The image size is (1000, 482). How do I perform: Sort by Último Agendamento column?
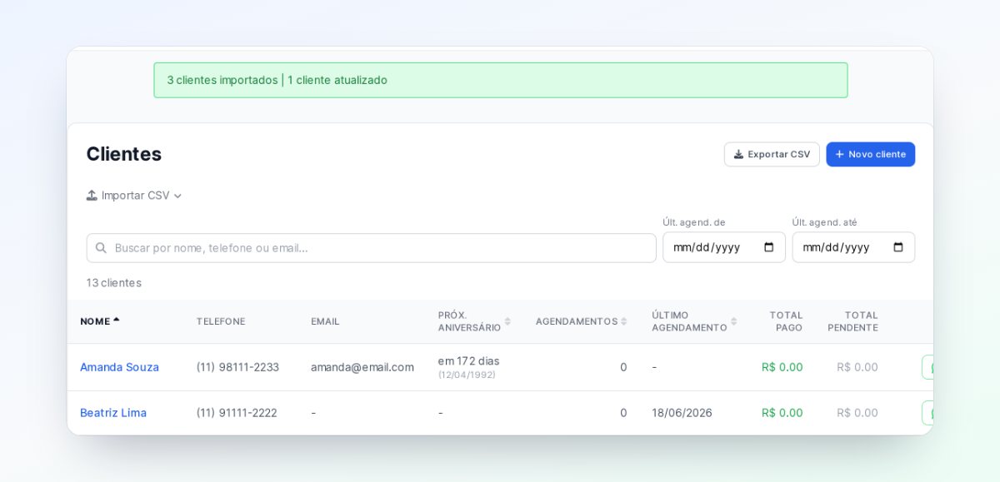point(694,321)
